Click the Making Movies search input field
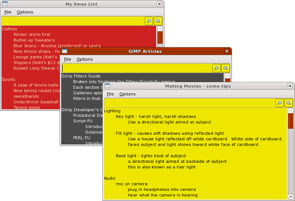The image size is (295, 201). tap(189, 103)
